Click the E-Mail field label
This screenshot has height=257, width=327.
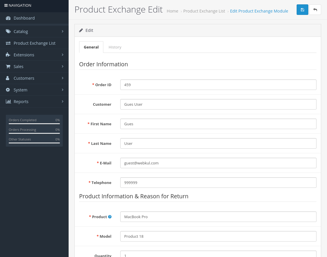[105, 163]
